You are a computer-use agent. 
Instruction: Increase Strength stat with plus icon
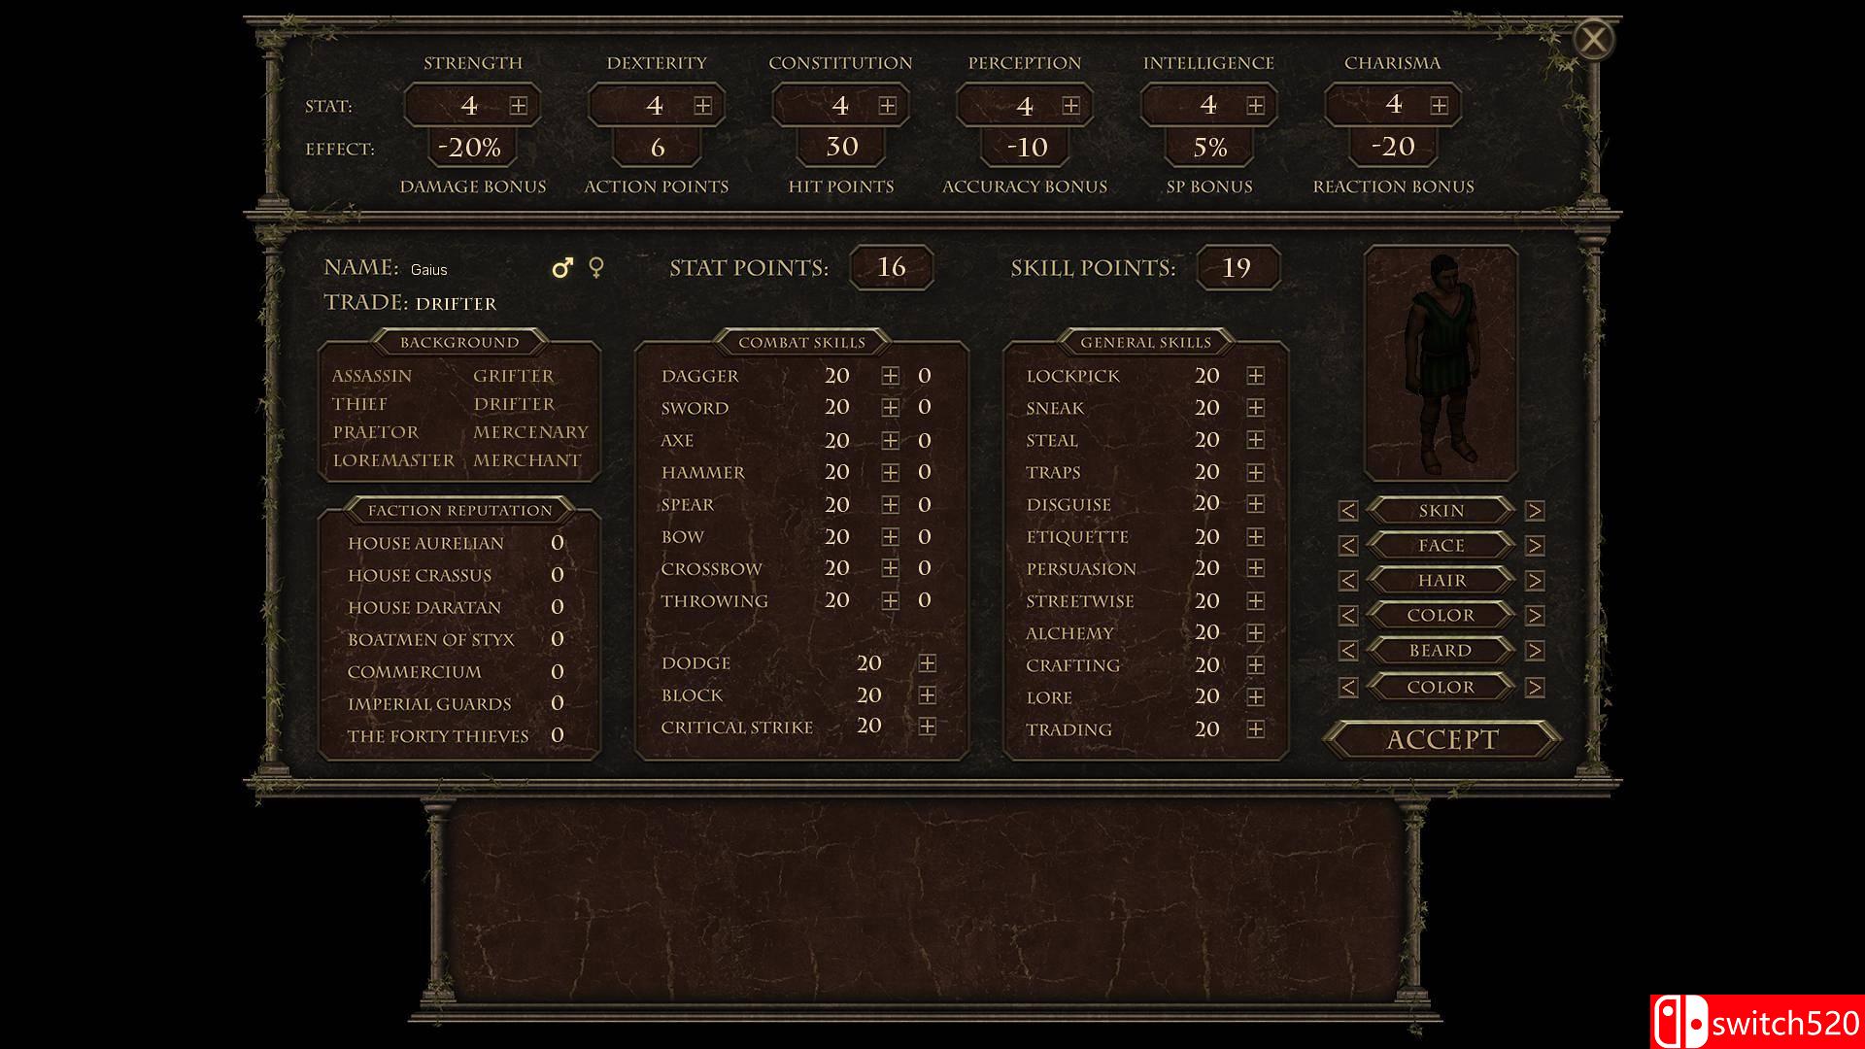pos(519,106)
